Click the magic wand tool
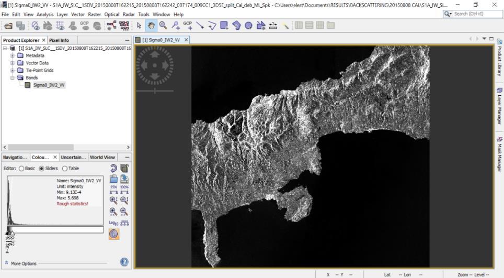504x278 pixels. (285, 26)
